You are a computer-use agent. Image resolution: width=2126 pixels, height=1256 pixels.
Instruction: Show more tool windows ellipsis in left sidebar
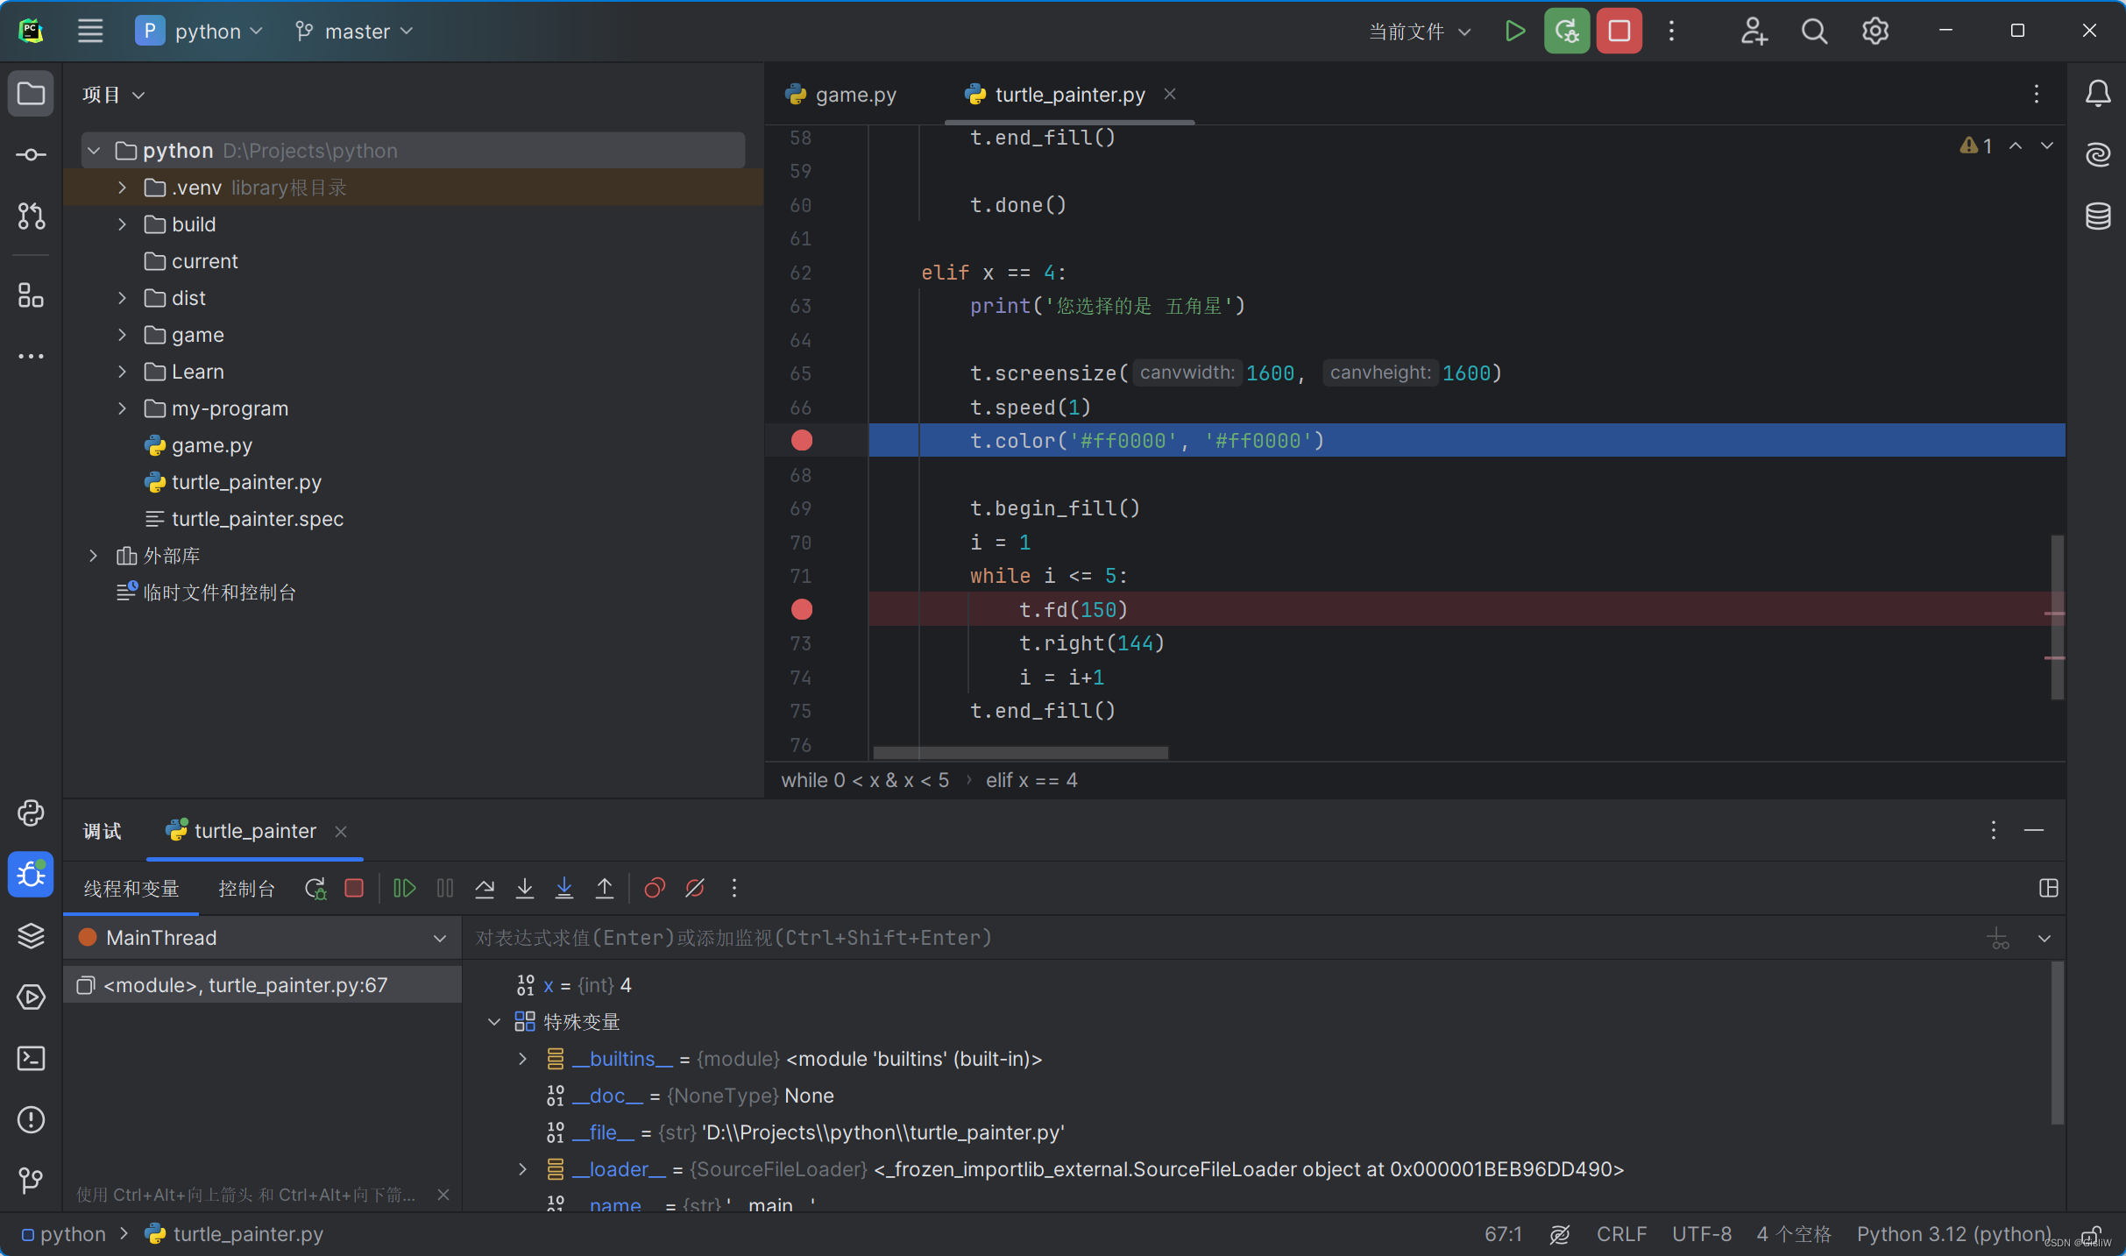tap(31, 356)
